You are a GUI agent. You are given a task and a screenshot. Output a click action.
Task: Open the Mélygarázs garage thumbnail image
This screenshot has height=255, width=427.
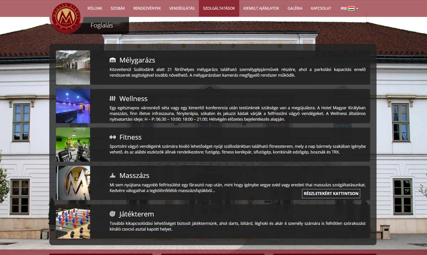pyautogui.click(x=73, y=67)
